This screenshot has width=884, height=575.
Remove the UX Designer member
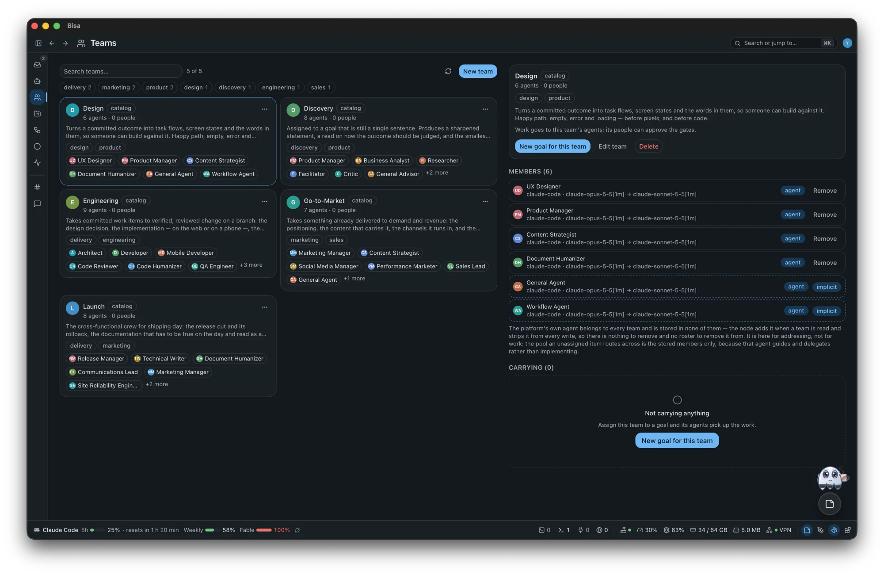point(825,191)
